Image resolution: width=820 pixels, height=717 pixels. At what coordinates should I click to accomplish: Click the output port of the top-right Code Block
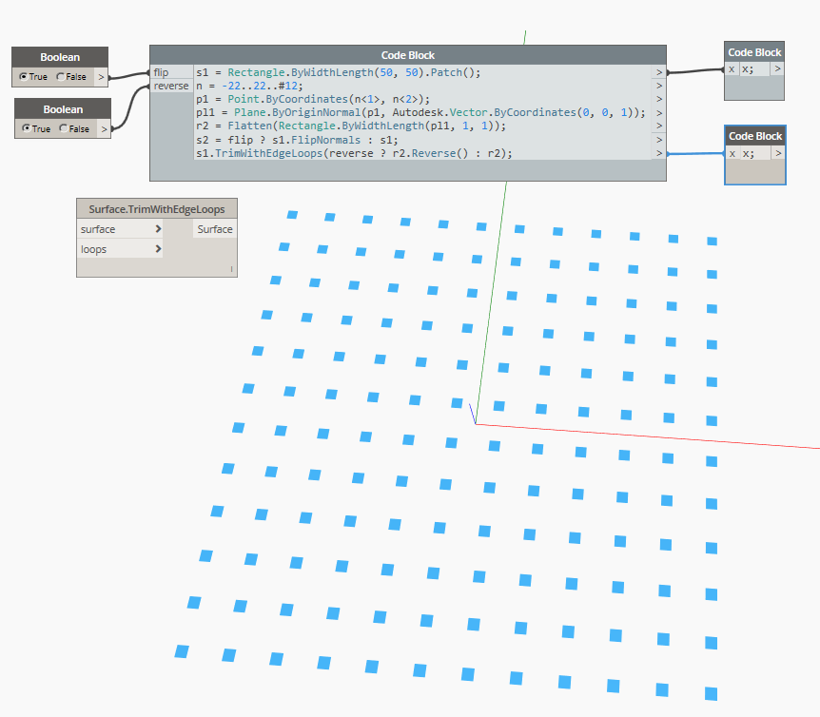tap(778, 68)
